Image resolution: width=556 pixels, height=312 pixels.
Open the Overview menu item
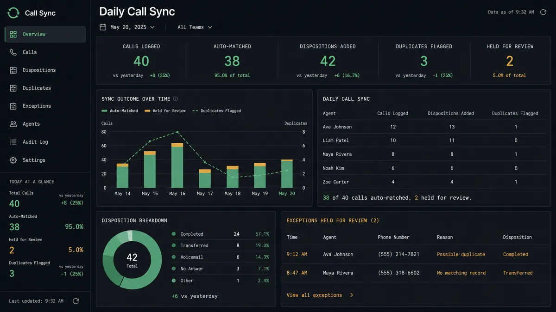tap(45, 34)
